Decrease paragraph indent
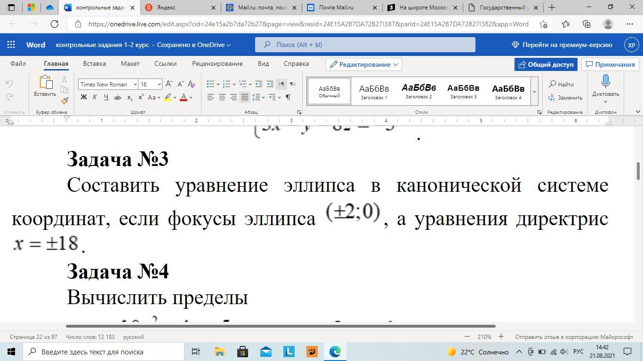Image resolution: width=643 pixels, height=361 pixels. pyautogui.click(x=258, y=84)
